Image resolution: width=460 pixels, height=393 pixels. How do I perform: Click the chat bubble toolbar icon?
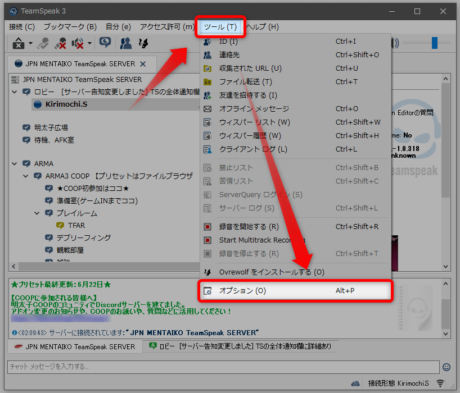105,43
